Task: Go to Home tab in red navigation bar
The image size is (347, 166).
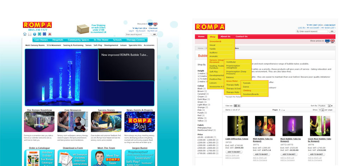Action: [201, 37]
